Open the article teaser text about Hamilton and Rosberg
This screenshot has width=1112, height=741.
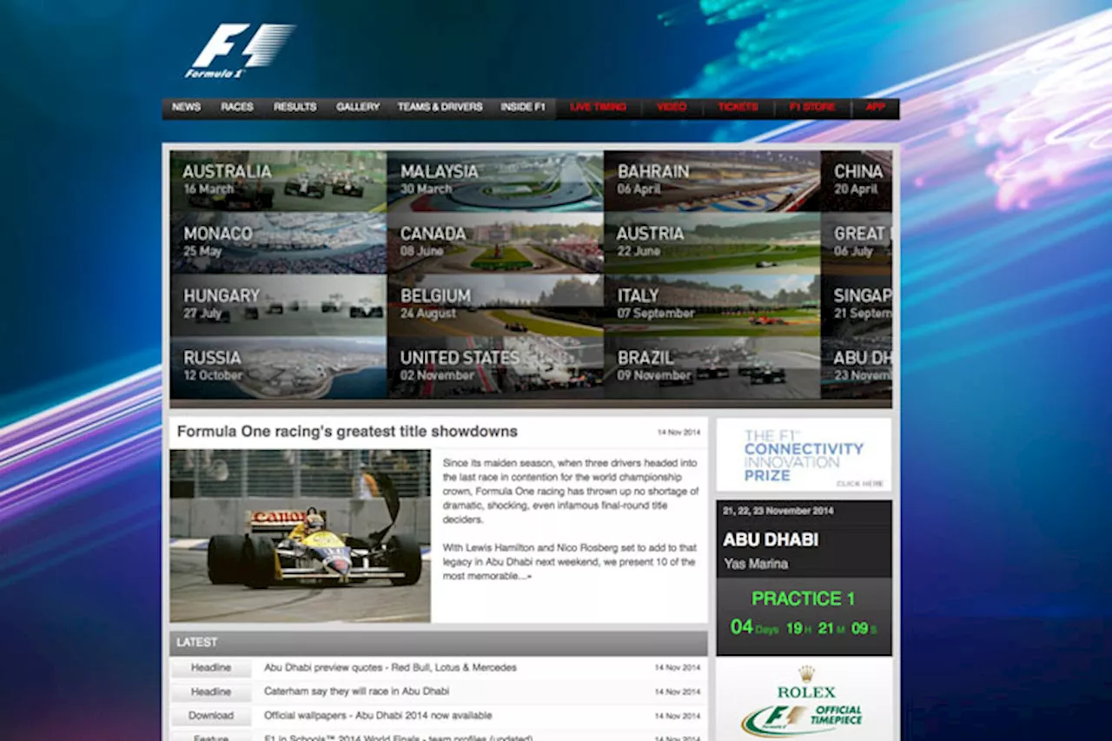(x=570, y=561)
